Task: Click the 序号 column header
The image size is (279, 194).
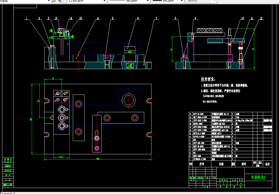Action: point(191,164)
